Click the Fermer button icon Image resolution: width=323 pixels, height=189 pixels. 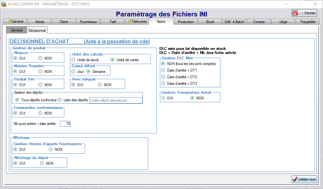point(295,13)
